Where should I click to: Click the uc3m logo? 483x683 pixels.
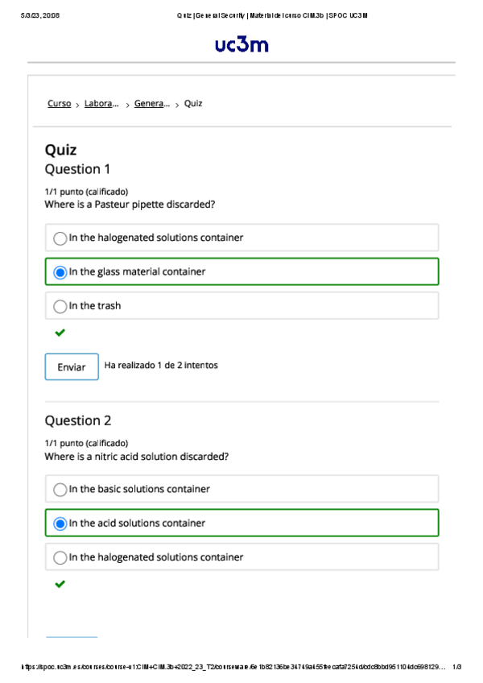[x=242, y=46]
